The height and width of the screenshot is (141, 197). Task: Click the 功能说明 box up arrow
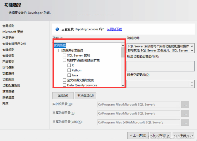coord(192,46)
